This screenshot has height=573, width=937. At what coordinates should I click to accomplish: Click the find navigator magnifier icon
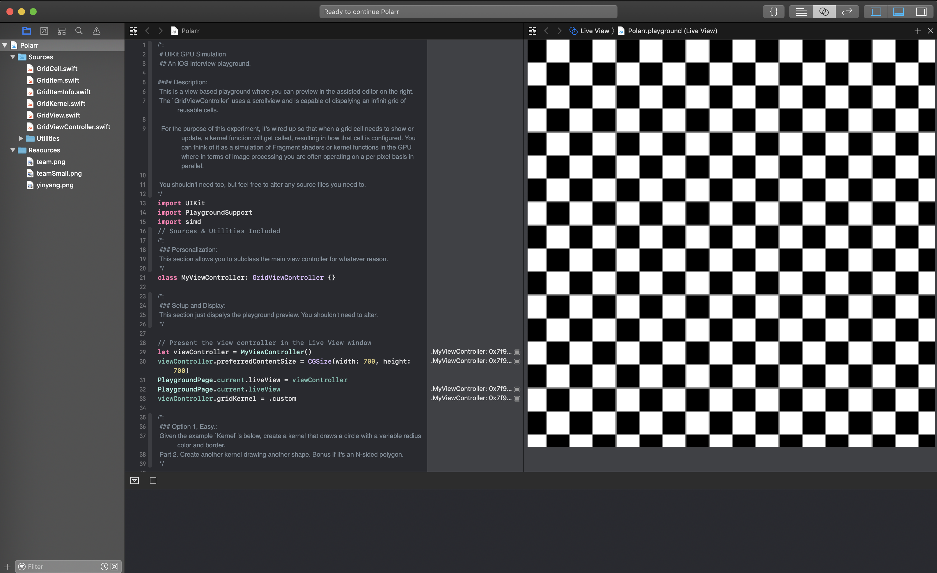coord(79,31)
